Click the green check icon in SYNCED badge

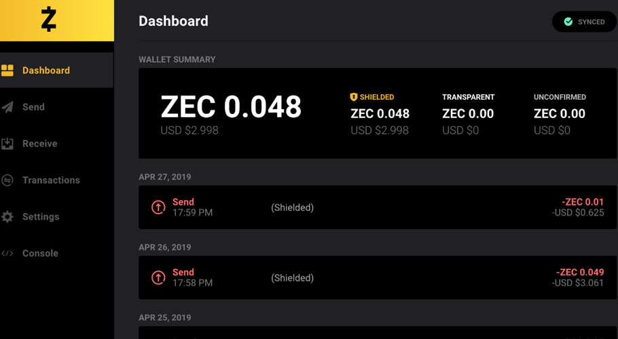568,22
